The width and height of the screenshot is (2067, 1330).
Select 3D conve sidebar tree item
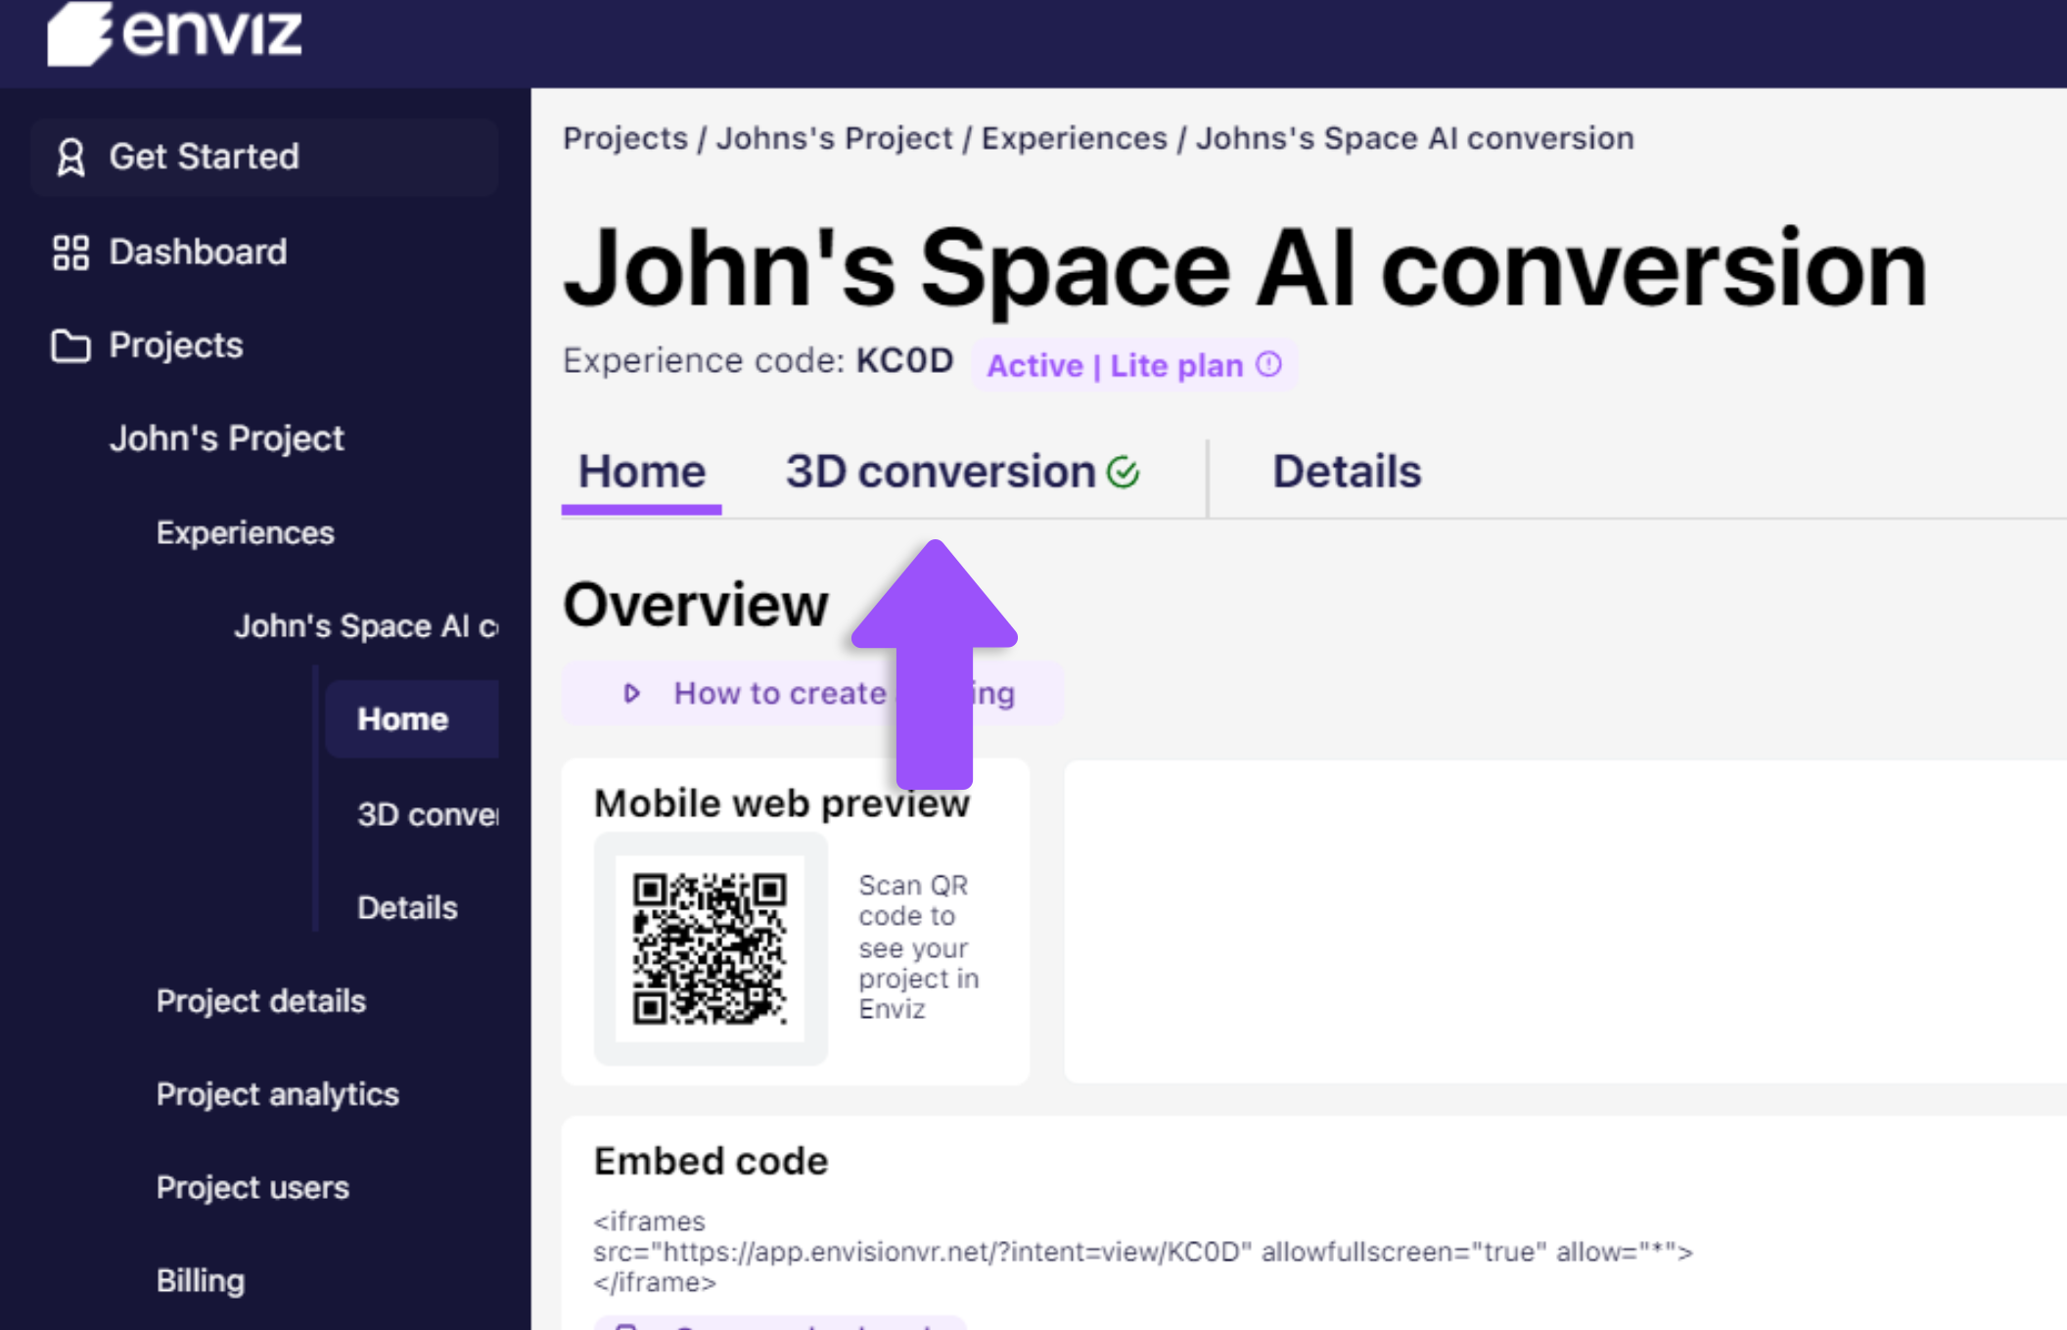coord(428,814)
